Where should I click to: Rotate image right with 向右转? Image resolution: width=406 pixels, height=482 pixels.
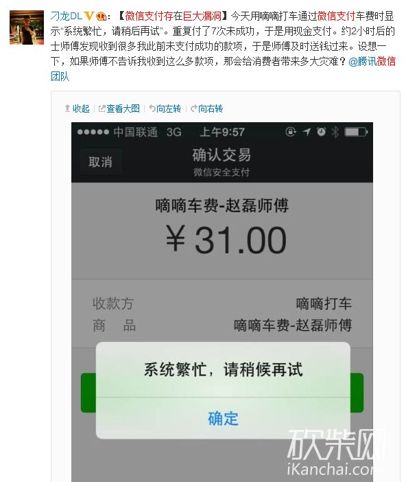[x=211, y=108]
